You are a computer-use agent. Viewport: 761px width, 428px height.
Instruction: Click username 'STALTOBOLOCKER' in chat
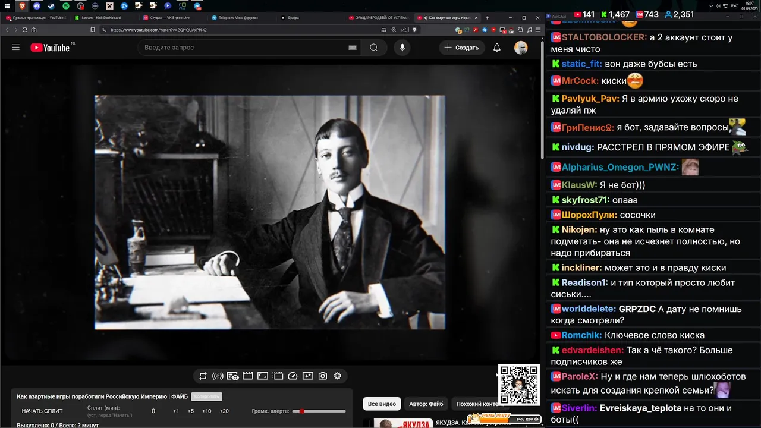(604, 37)
